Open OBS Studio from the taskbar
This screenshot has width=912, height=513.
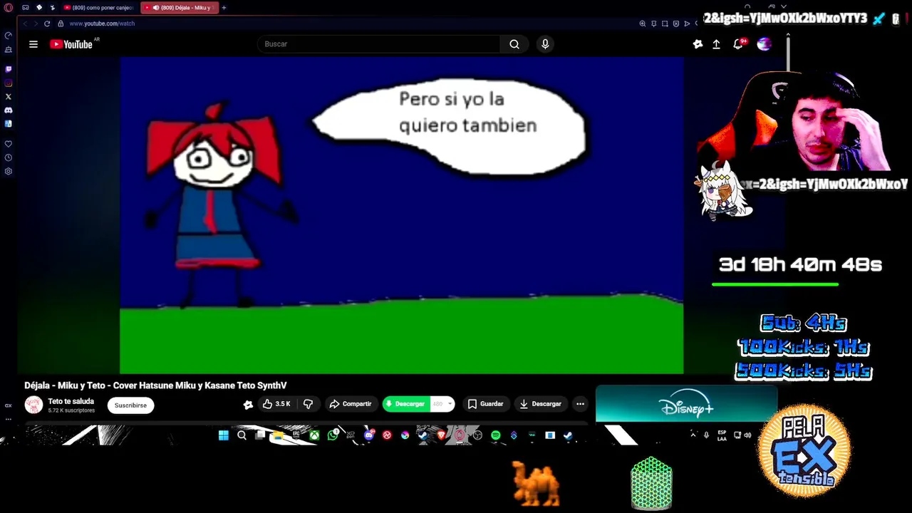[477, 435]
